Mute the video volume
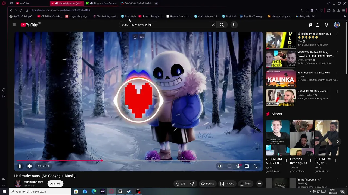 coord(29,166)
